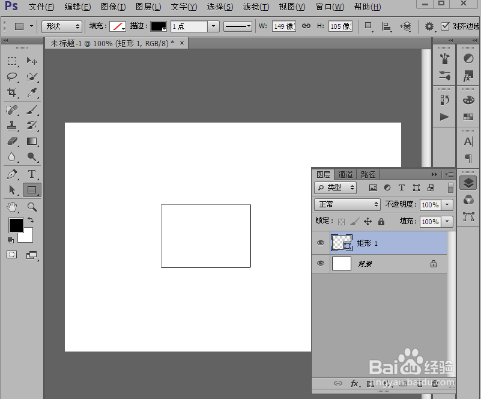Select the Hand tool
Screen dimensions: 481x399
click(12, 207)
